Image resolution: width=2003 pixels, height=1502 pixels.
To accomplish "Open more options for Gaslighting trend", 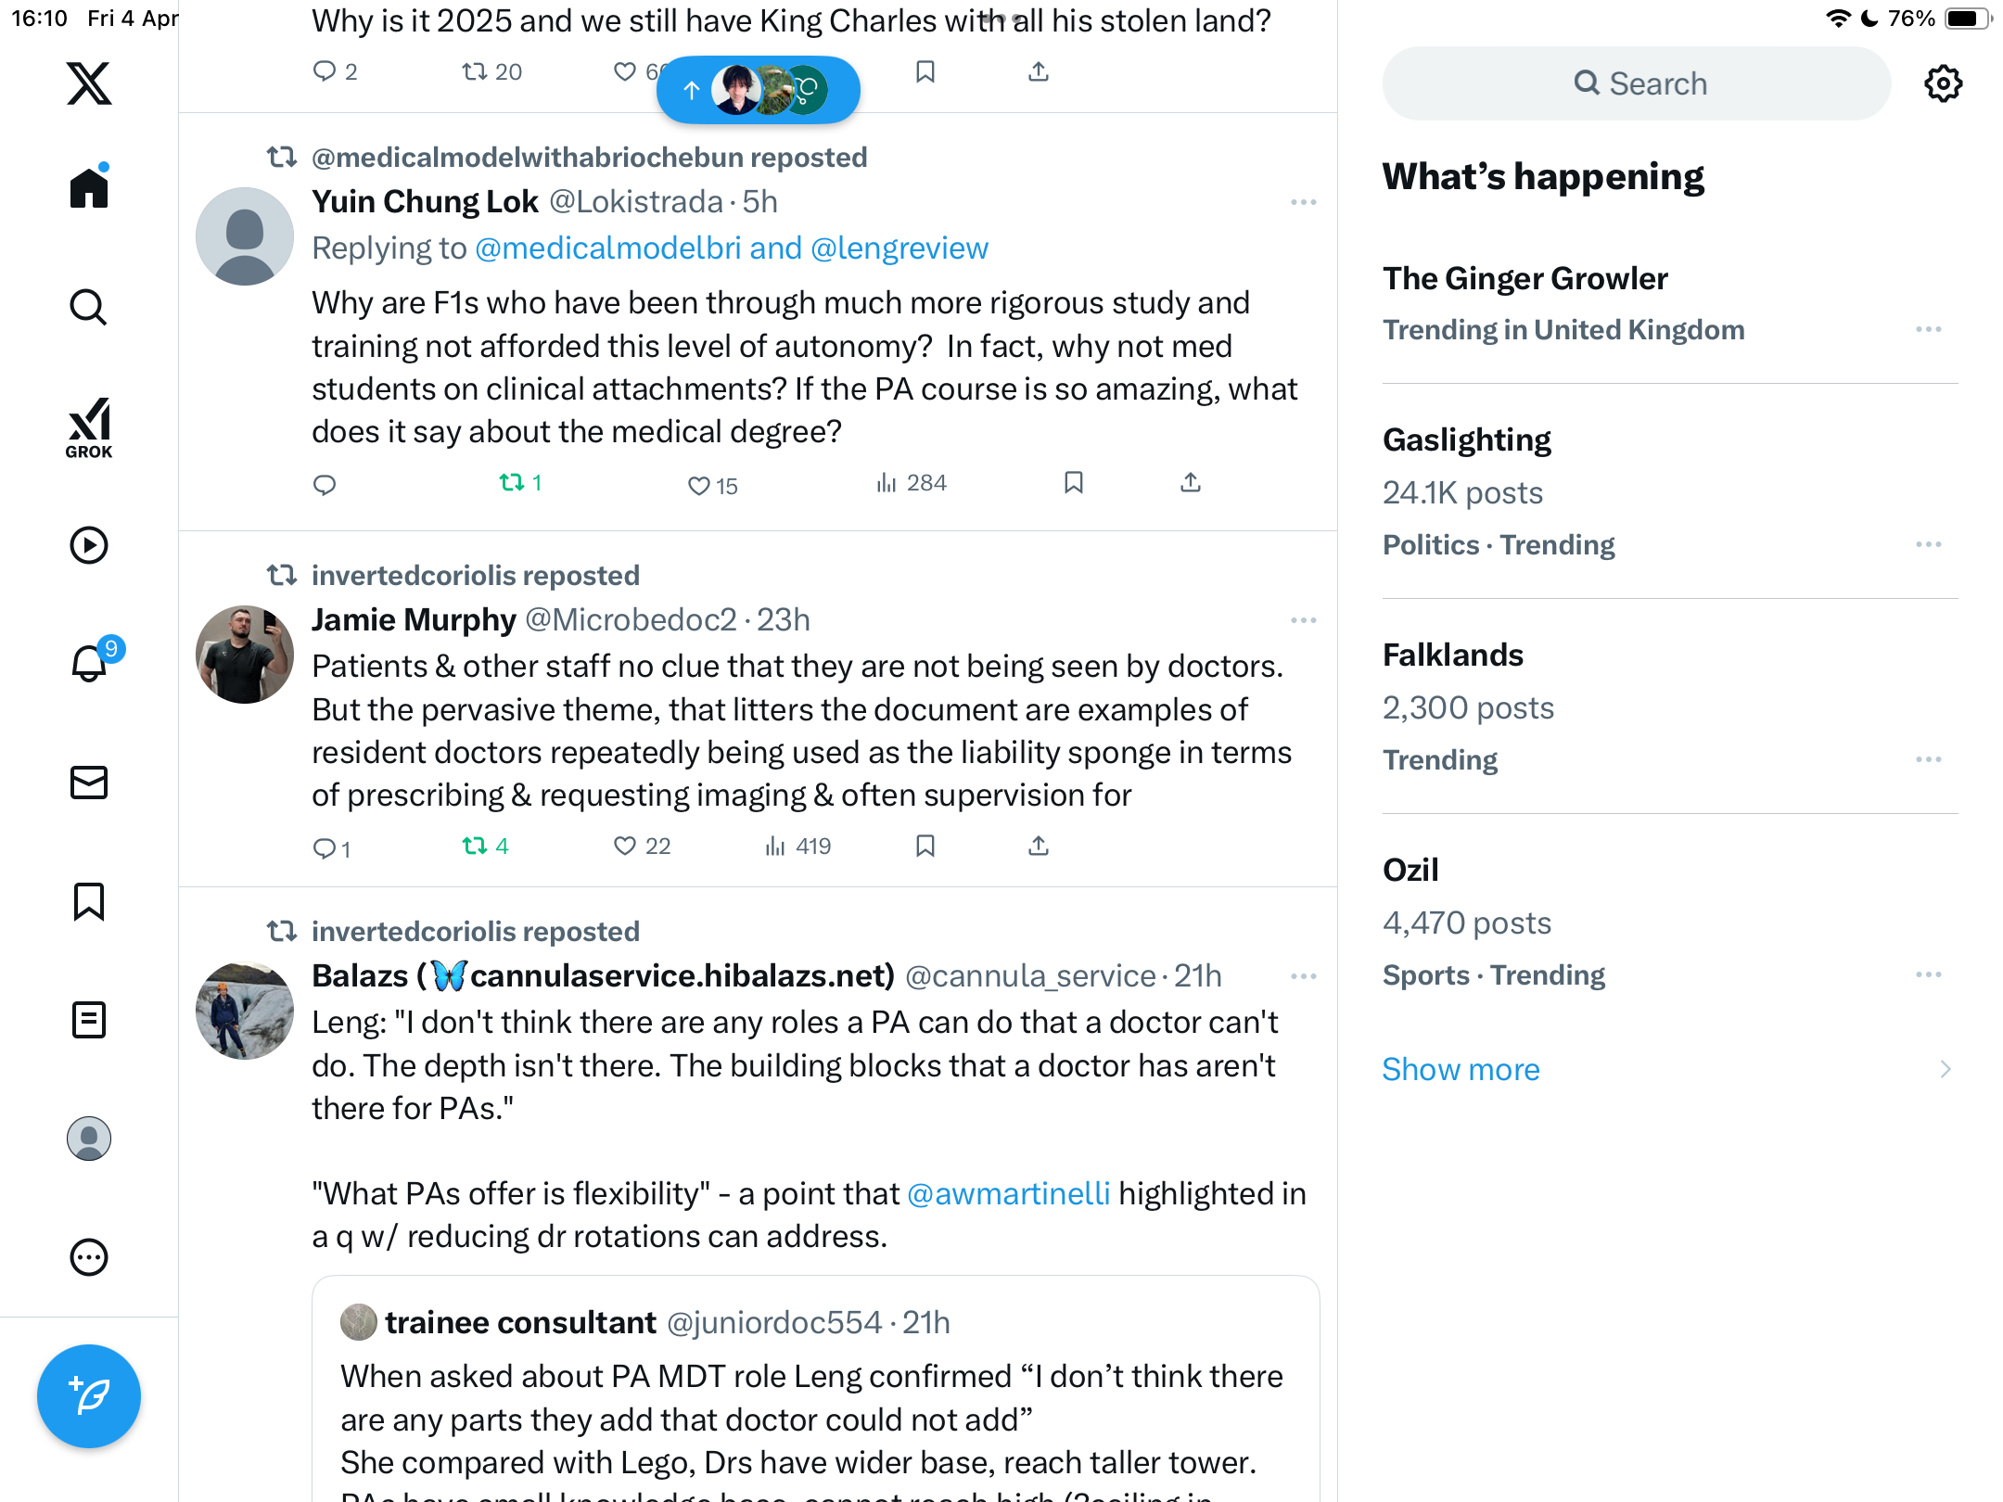I will tap(1929, 544).
